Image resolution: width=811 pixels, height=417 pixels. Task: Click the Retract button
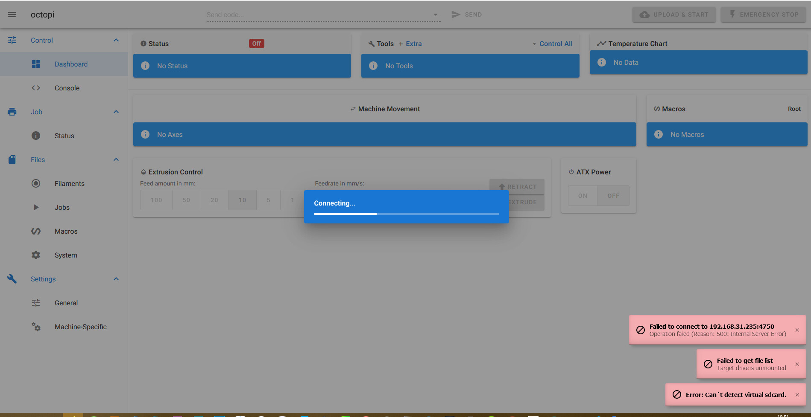tap(517, 187)
